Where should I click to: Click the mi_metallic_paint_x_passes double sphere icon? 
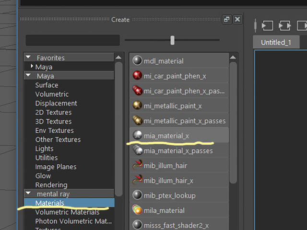[x=137, y=120]
